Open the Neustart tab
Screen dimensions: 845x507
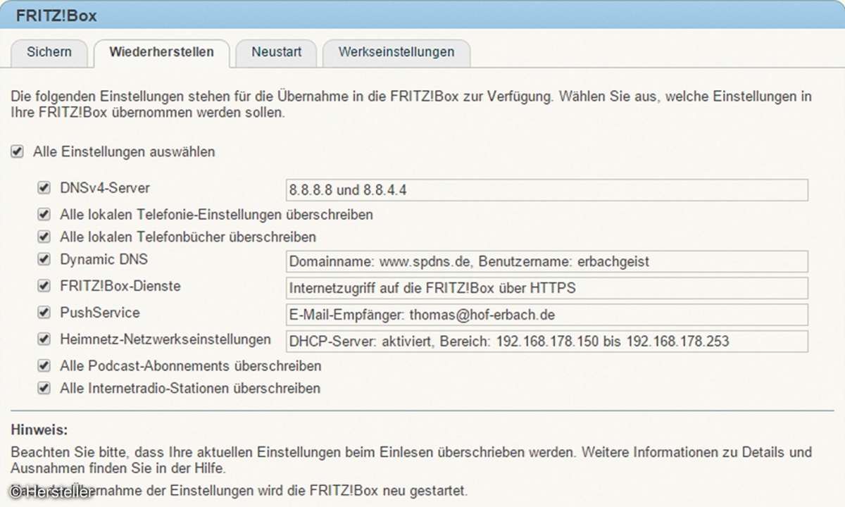pos(277,52)
